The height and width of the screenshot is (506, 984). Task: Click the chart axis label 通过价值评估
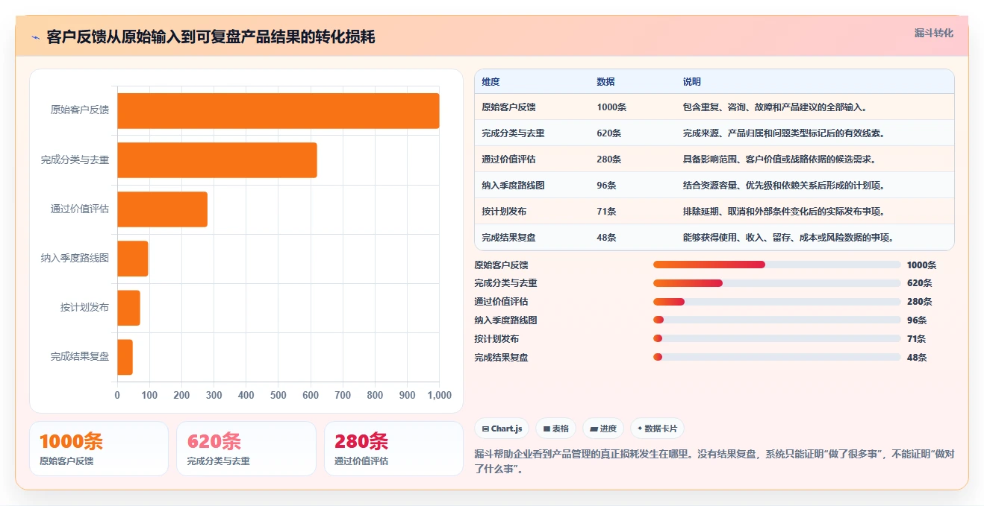pos(80,209)
